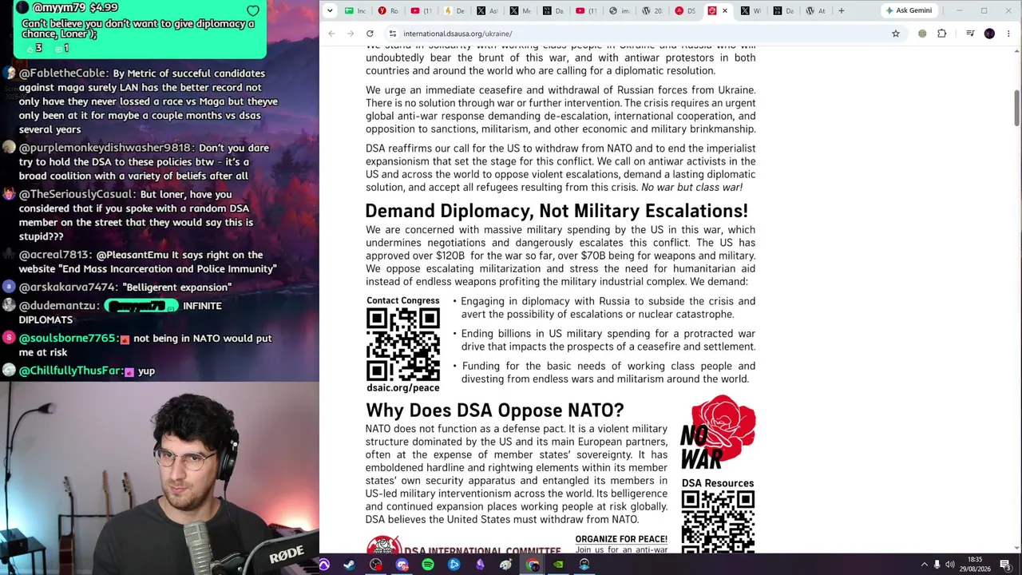The height and width of the screenshot is (575, 1022).
Task: Open Steam from the taskbar
Action: (350, 565)
